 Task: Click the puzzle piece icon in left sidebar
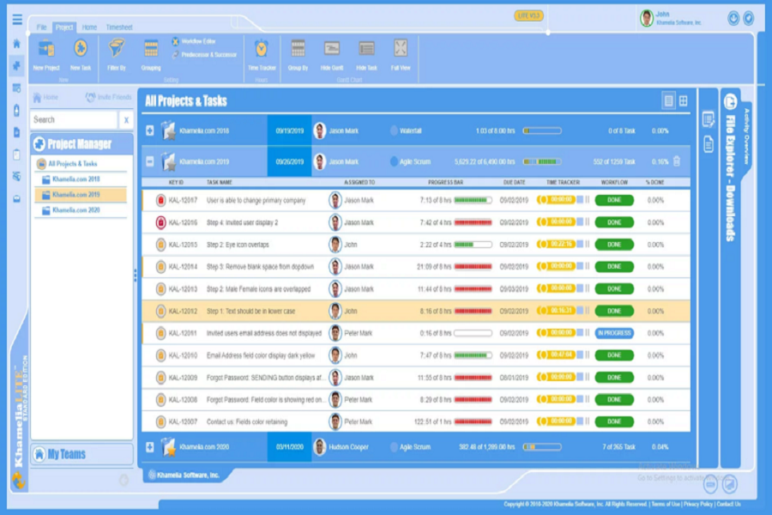[x=17, y=65]
